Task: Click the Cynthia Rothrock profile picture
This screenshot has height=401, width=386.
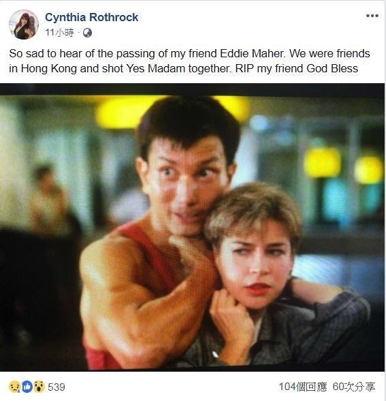Action: [24, 25]
